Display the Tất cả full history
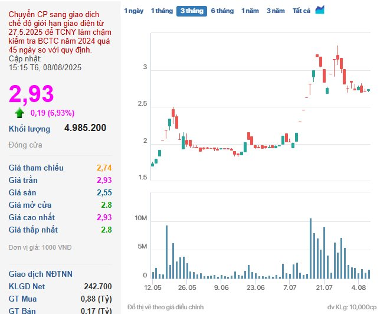The height and width of the screenshot is (314, 390). 301,11
